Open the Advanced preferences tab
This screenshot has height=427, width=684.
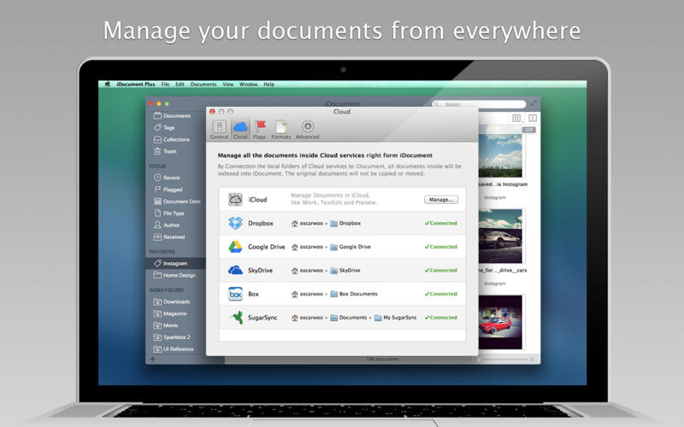[x=308, y=130]
